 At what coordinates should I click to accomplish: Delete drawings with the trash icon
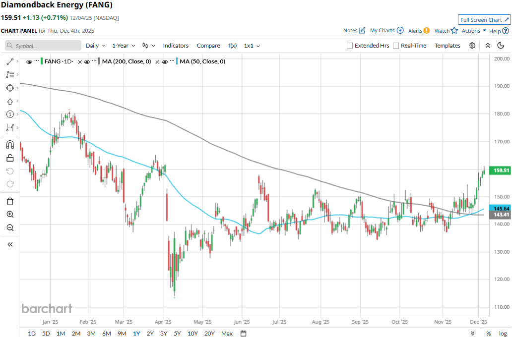(10, 201)
